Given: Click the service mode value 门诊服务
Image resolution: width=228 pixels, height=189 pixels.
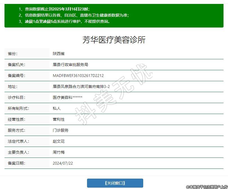Looking at the screenshot, I should click(60, 130).
